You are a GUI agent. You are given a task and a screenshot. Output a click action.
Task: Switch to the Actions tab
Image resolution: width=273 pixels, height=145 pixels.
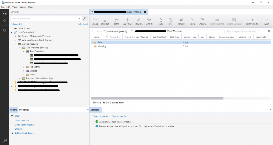tap(13, 110)
